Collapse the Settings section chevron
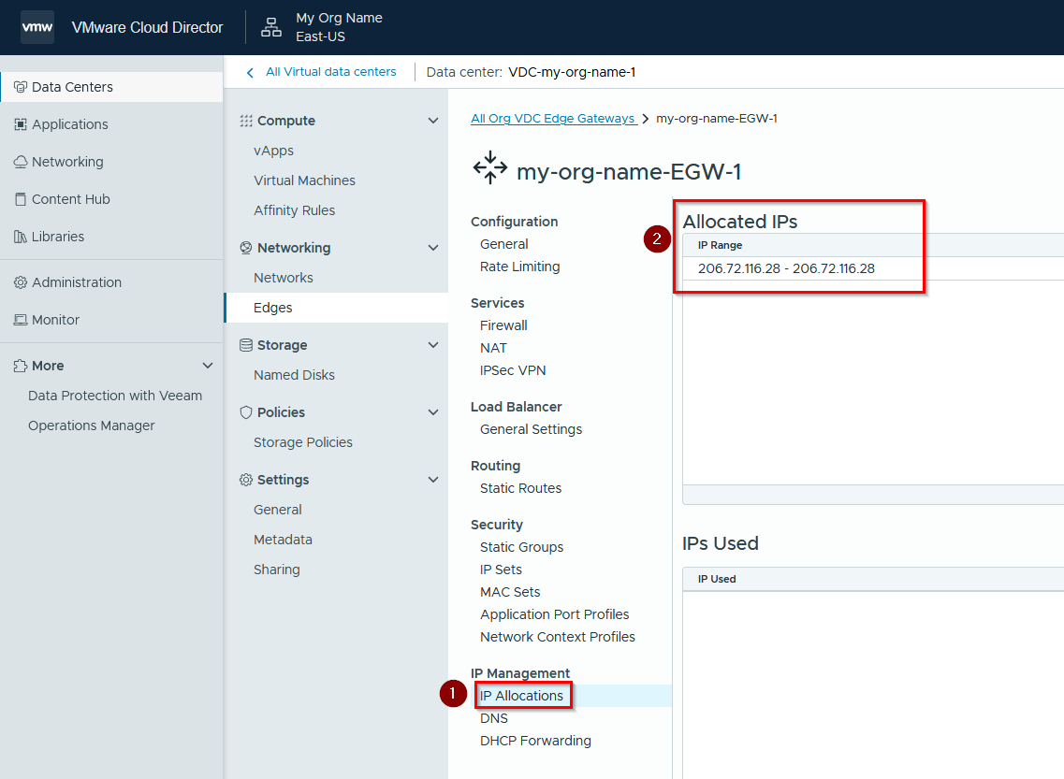 [x=433, y=480]
